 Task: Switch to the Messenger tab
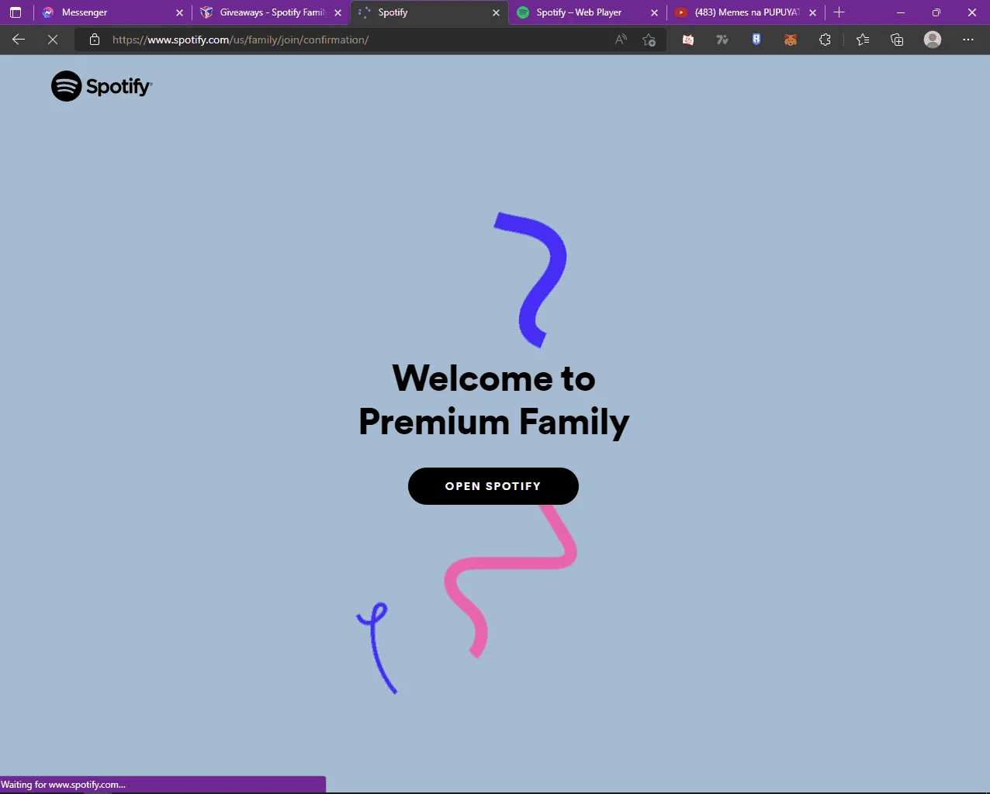click(111, 12)
